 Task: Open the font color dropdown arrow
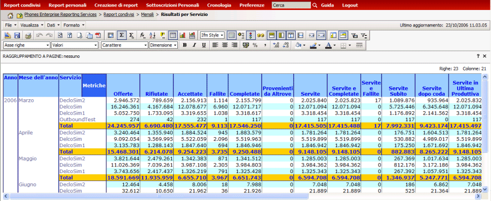(x=335, y=45)
